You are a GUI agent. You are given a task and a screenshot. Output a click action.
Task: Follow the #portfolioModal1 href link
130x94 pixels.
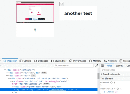coord(30,84)
